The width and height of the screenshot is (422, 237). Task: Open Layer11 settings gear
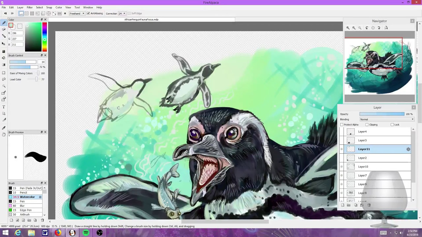click(x=408, y=149)
